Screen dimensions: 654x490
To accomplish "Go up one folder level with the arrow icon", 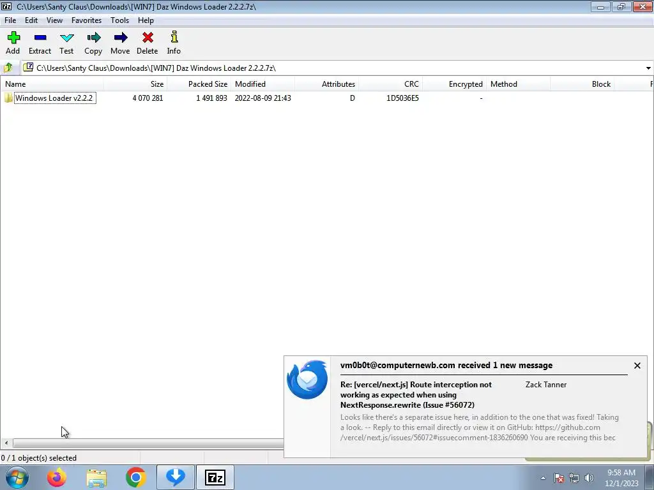I will click(x=8, y=68).
